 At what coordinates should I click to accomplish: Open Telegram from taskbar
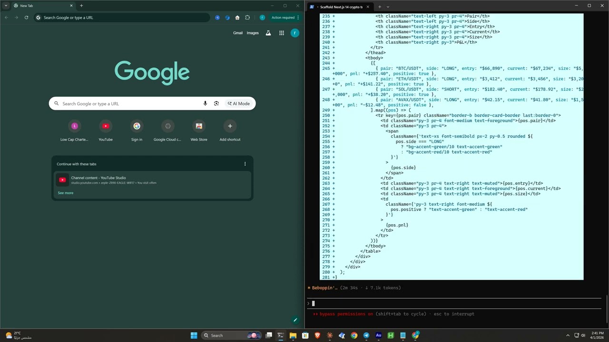[x=366, y=335]
